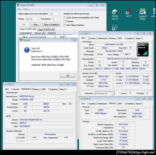The width and height of the screenshot is (156, 155).
Task: Open About tab in CPU-Z Memory window
Action: (x=139, y=104)
